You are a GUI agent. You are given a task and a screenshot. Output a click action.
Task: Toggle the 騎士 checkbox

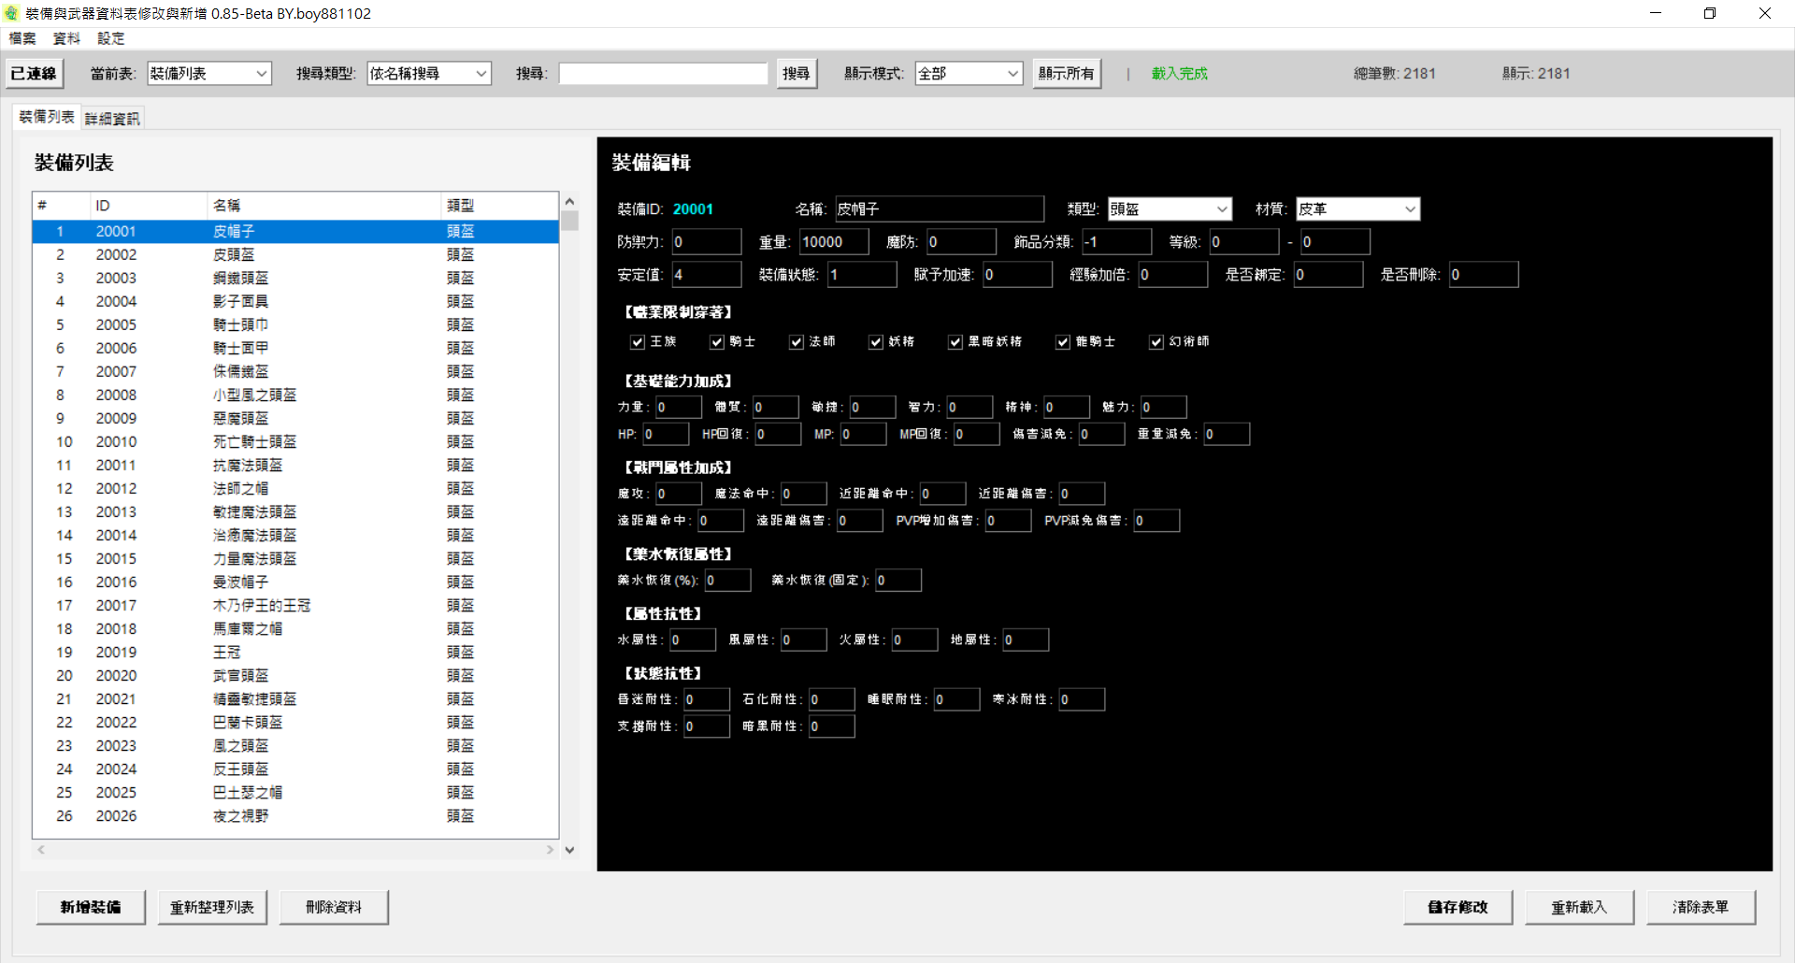tap(717, 342)
